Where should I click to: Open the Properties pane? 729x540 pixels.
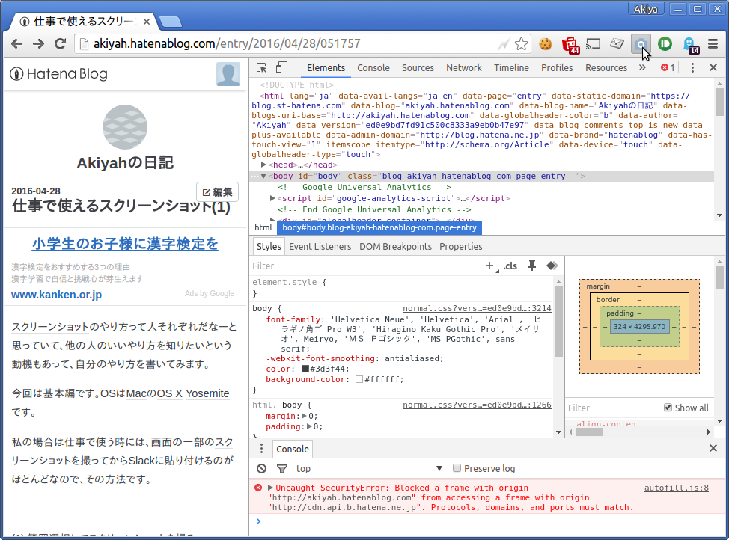[461, 246]
